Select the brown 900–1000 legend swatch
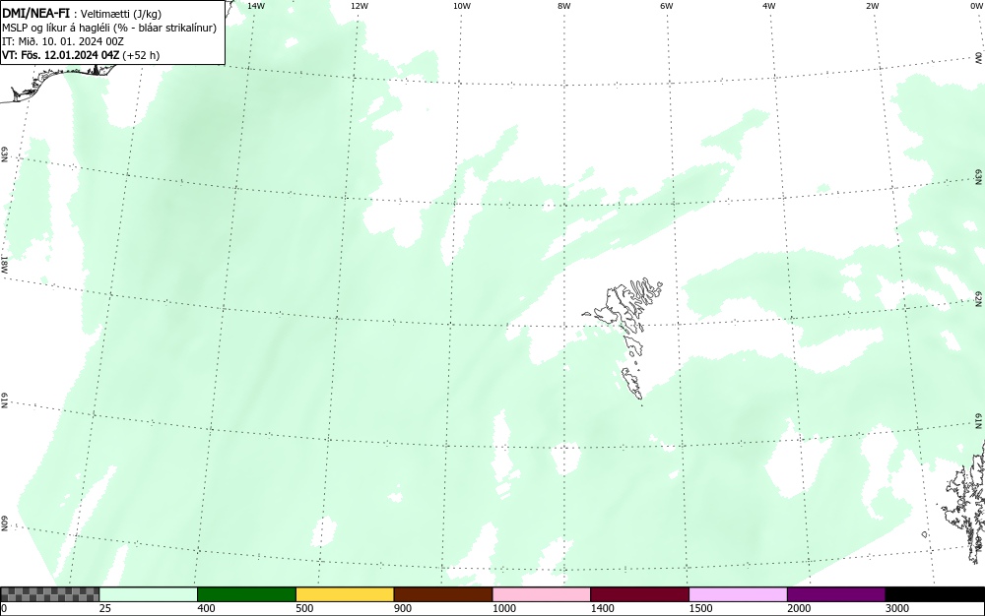This screenshot has width=985, height=616. (443, 594)
